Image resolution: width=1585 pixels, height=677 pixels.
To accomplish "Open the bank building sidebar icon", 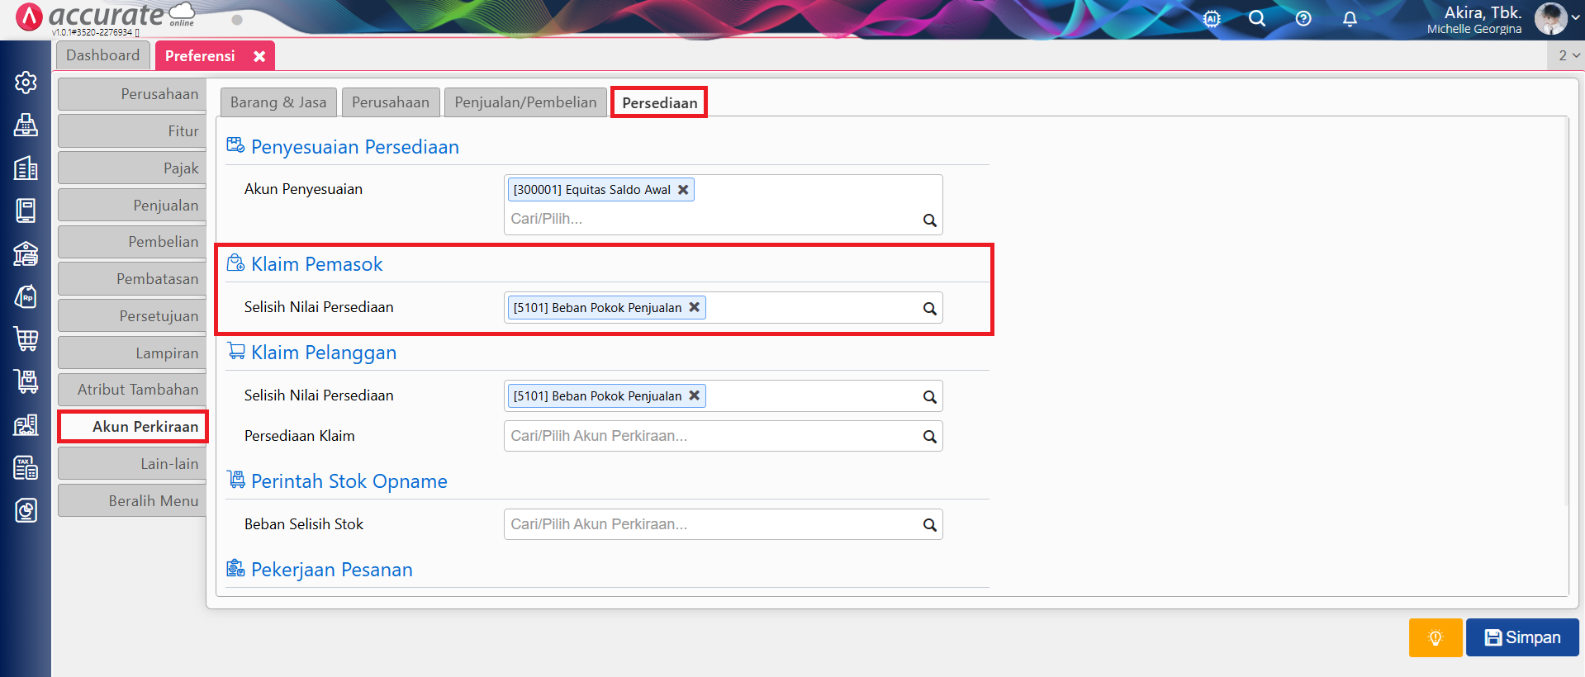I will tap(26, 253).
